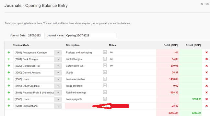Copy down Trade creditors description
Image resolution: width=210 pixels, height=116 pixels.
(105, 85)
